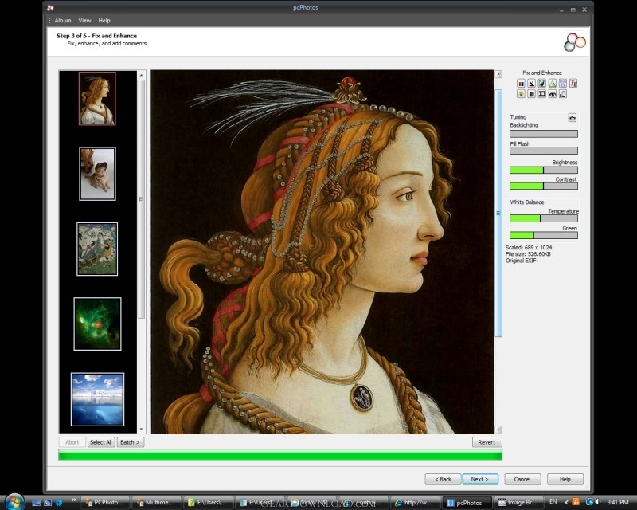Click the 'Scaled: 689 x 1024' text
This screenshot has height=510, width=637.
coord(529,247)
